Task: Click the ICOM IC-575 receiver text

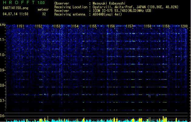Action: (x=122, y=11)
